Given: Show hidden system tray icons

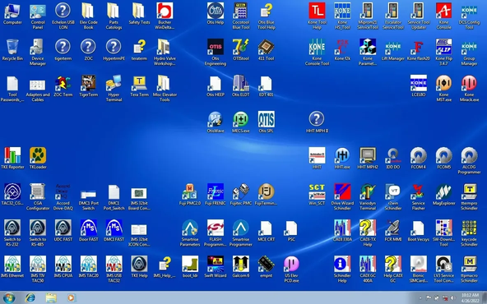Looking at the screenshot, I should (x=420, y=297).
